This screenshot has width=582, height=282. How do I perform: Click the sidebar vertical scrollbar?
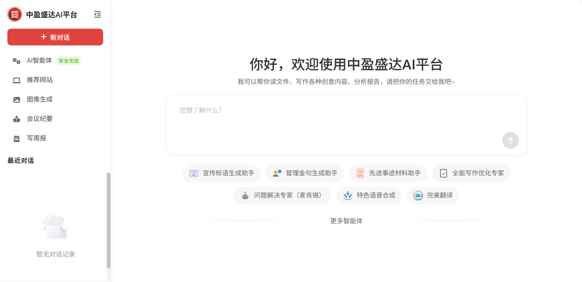click(x=108, y=221)
